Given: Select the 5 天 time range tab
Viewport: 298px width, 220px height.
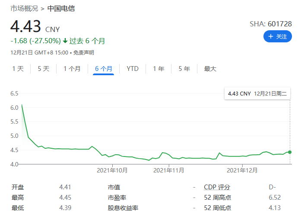Looking at the screenshot, I should [44, 69].
